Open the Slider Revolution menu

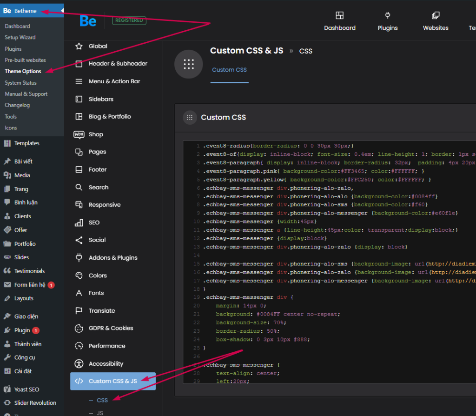click(x=35, y=403)
